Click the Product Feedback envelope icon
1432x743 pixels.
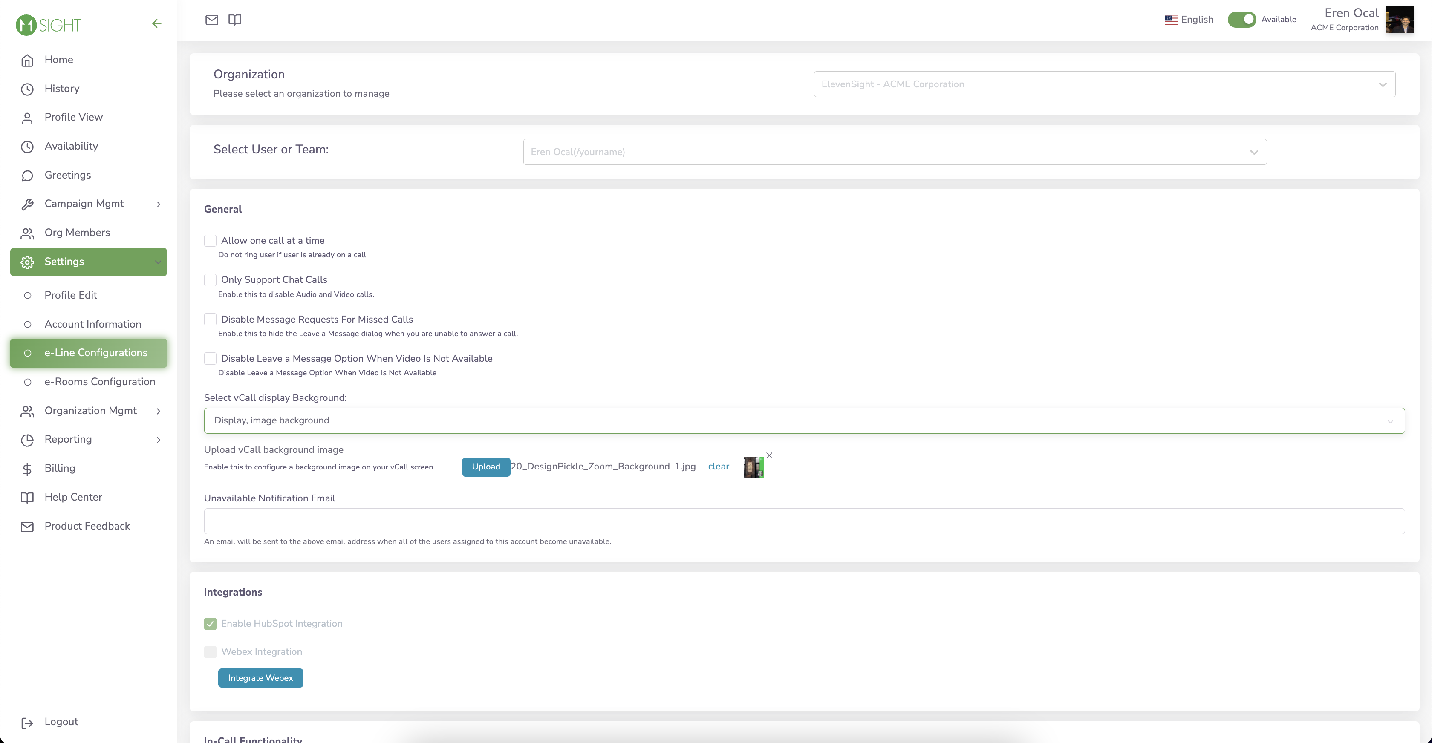[x=27, y=527]
